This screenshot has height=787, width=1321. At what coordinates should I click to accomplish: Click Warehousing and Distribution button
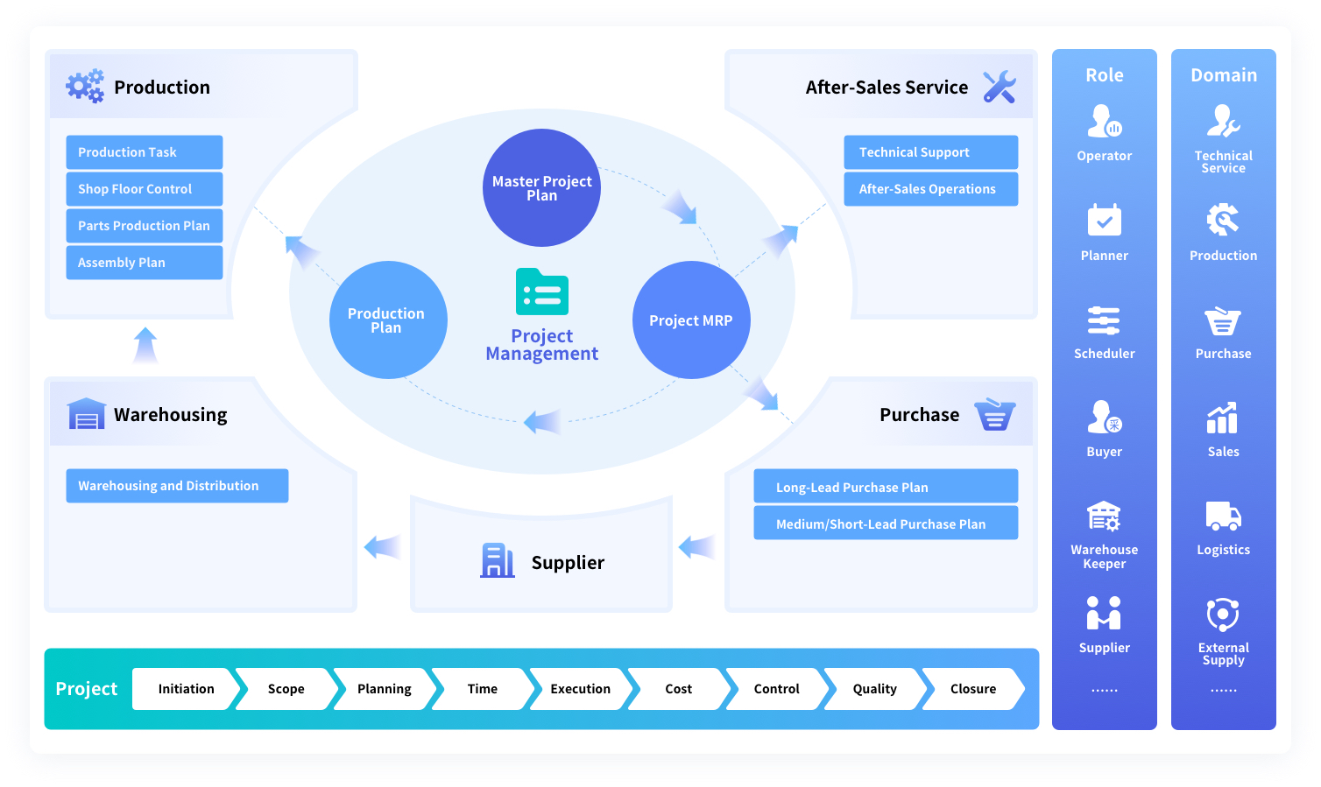click(177, 486)
